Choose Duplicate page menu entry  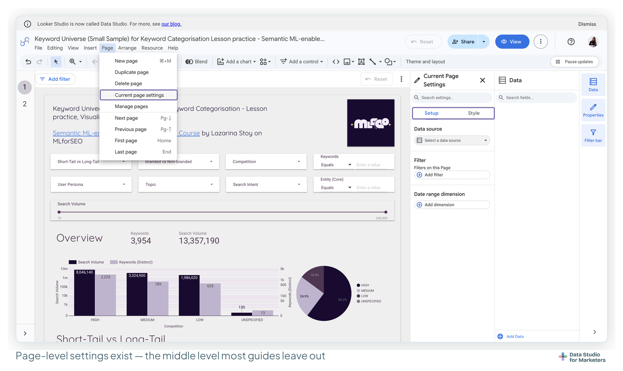[138, 72]
